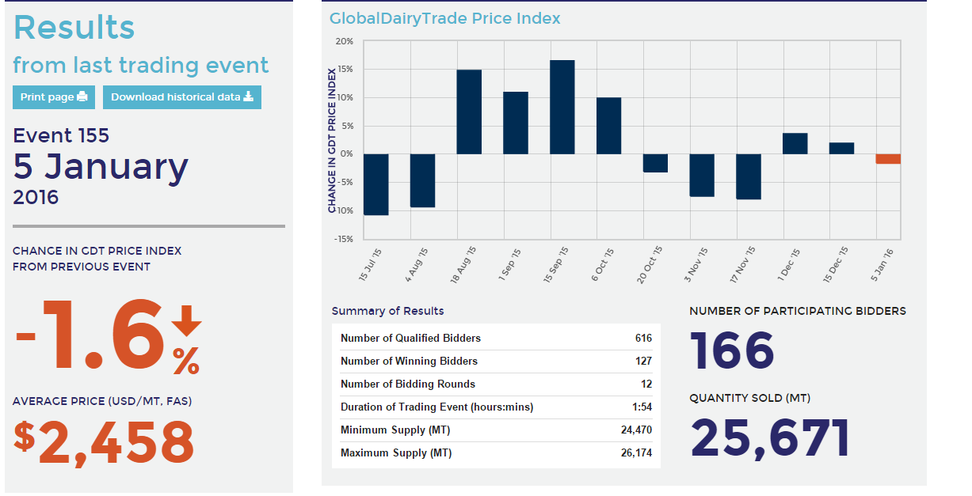Select the Print page button

coord(53,97)
